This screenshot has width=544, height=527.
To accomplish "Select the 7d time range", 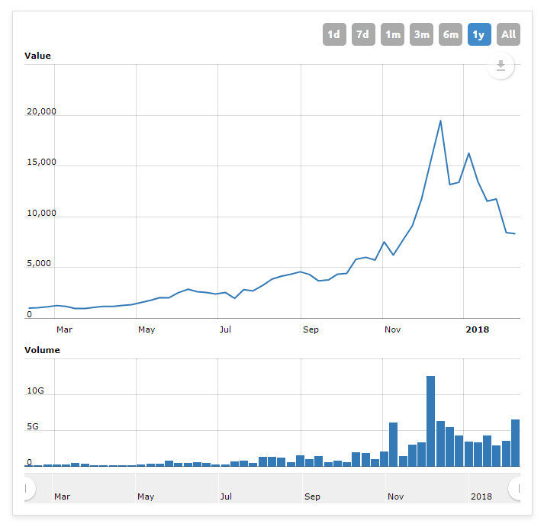I will click(363, 34).
